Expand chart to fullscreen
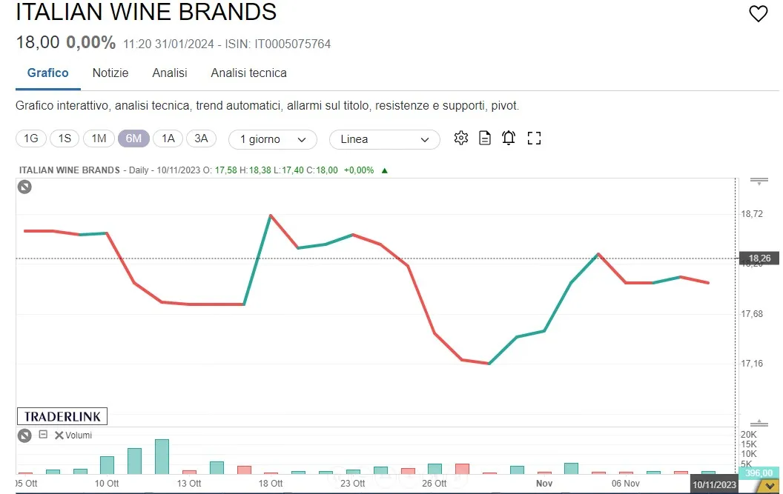Image resolution: width=783 pixels, height=494 pixels. (x=534, y=138)
